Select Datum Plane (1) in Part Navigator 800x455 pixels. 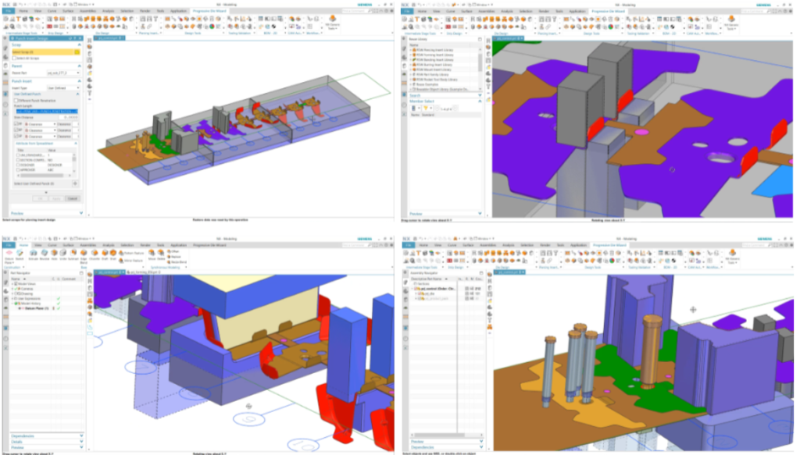pyautogui.click(x=39, y=309)
